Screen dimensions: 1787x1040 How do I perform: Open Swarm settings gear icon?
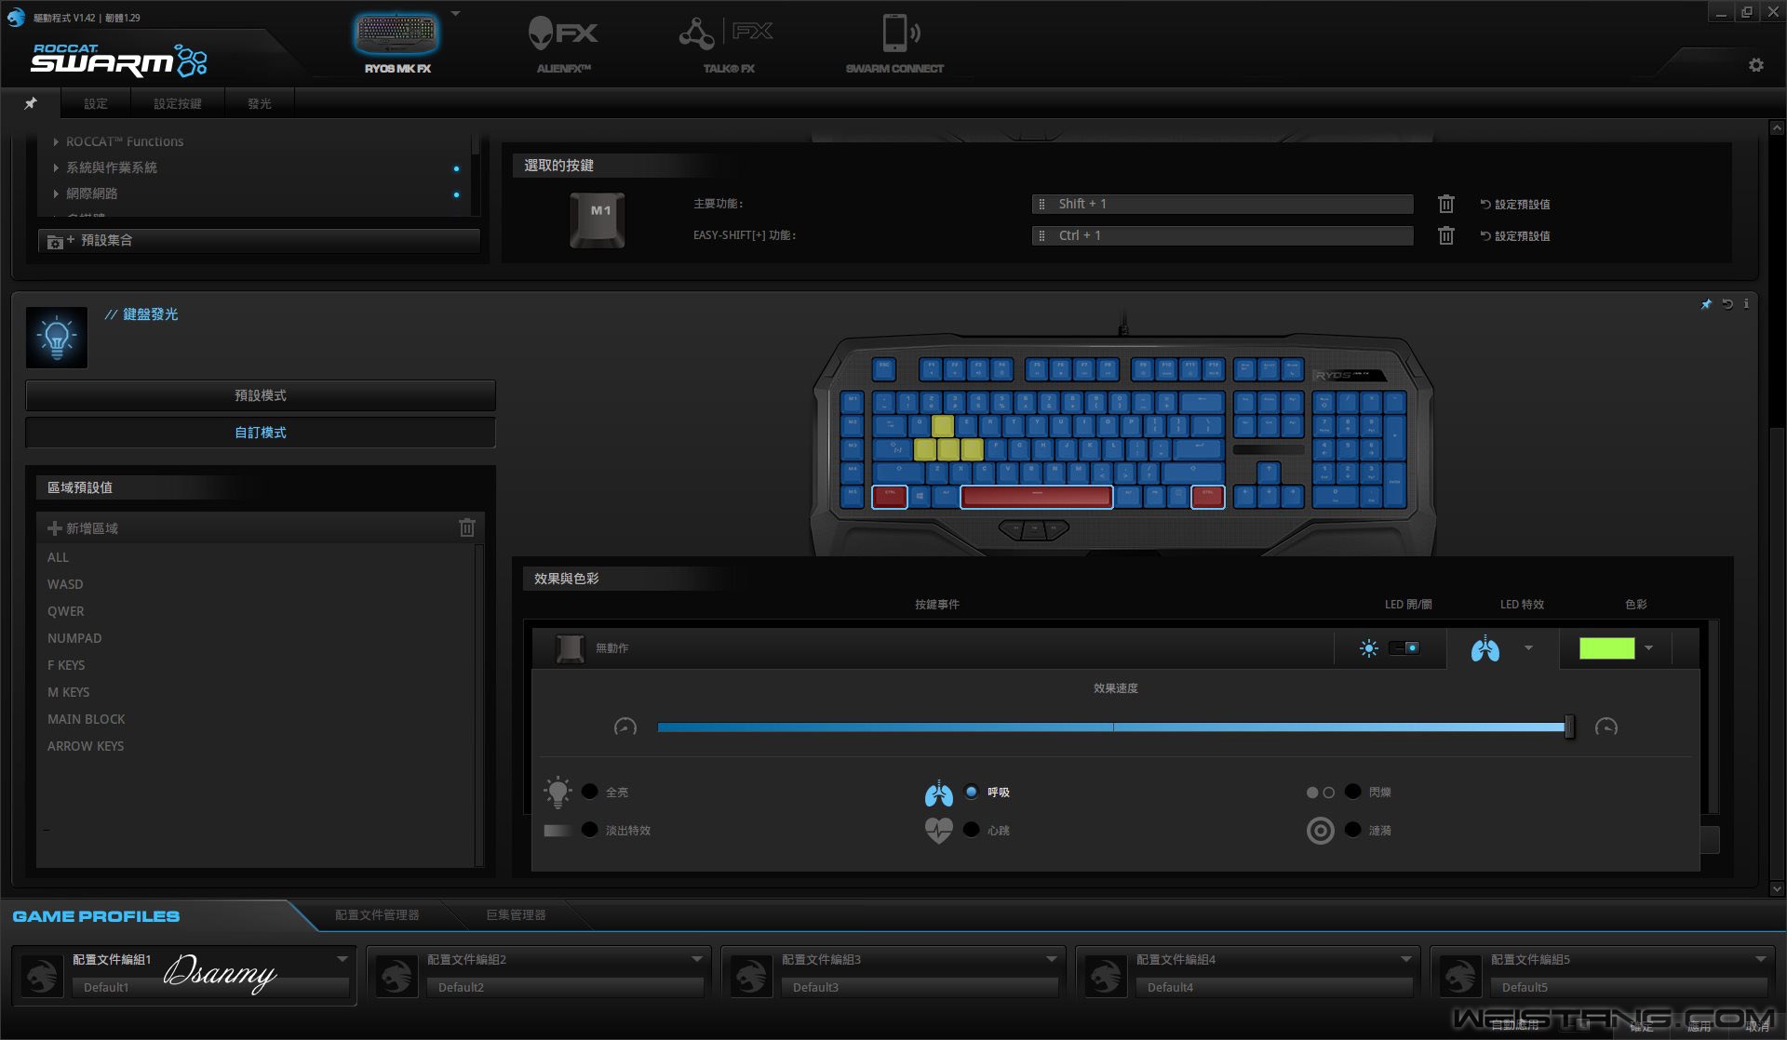point(1756,65)
